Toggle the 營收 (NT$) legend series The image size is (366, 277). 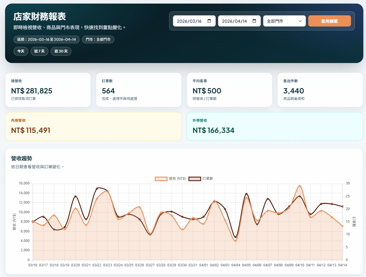tap(170, 179)
